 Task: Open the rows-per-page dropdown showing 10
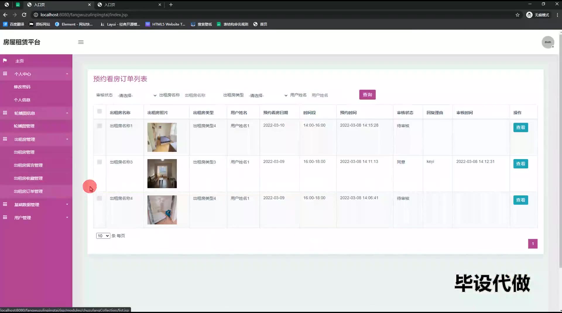(x=103, y=236)
